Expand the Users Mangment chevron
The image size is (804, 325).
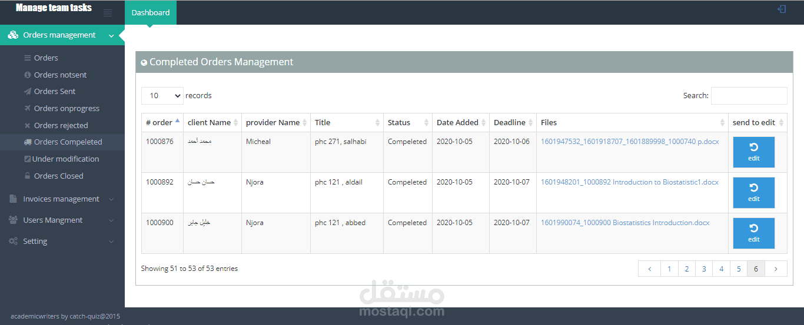click(112, 220)
